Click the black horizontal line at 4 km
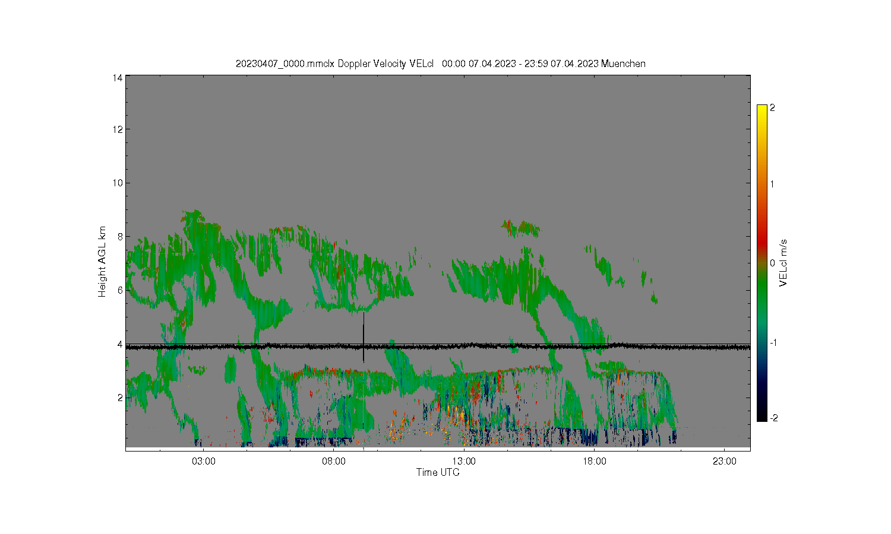891x534 pixels. (438, 347)
